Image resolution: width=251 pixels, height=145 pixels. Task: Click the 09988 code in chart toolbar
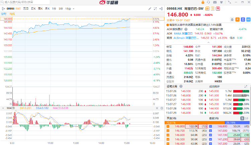[x=11, y=9]
